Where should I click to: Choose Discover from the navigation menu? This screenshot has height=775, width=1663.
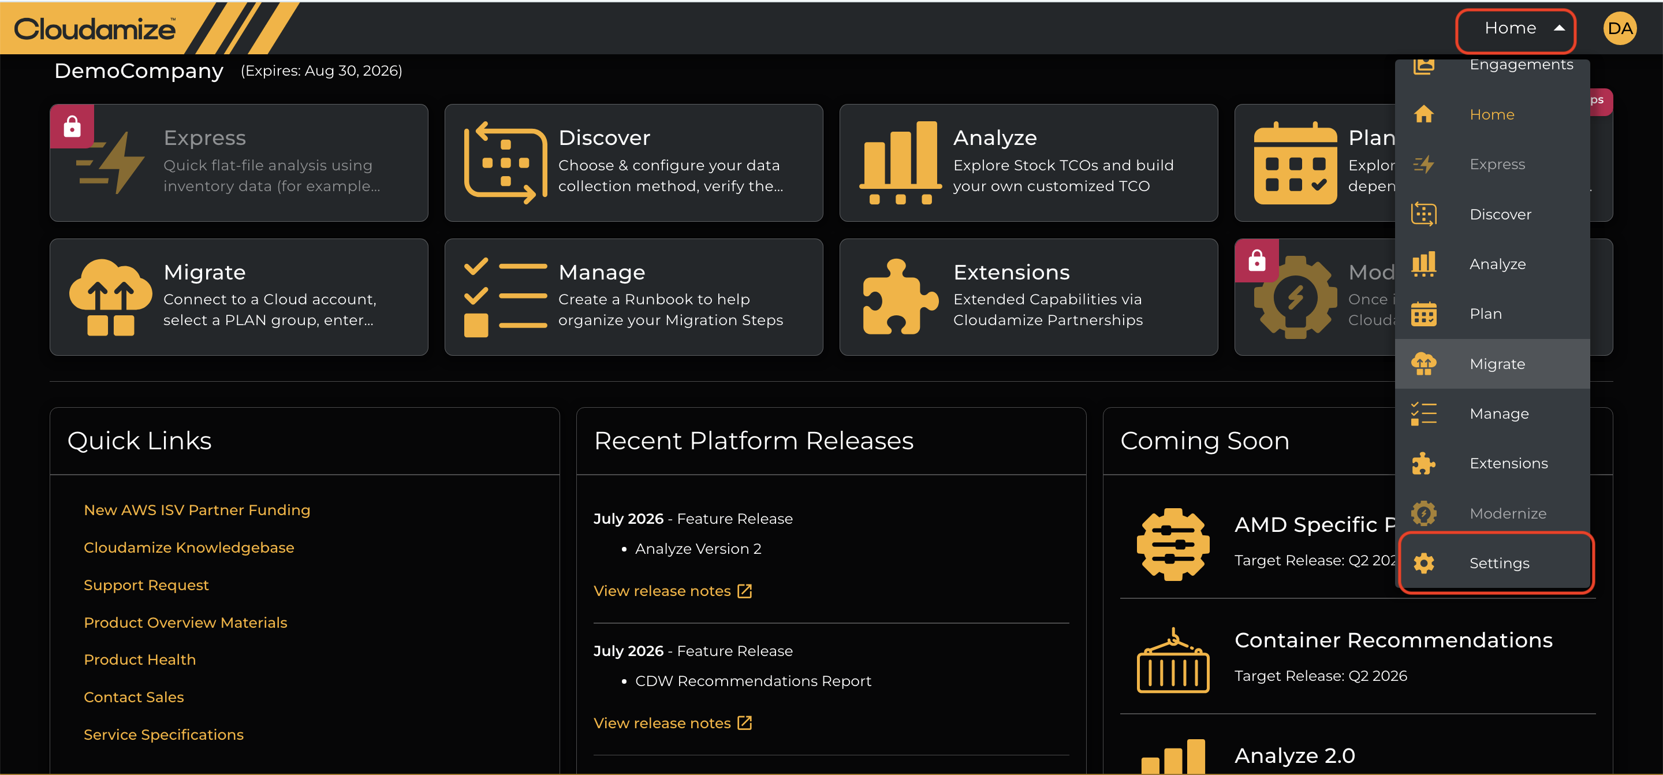coord(1493,214)
